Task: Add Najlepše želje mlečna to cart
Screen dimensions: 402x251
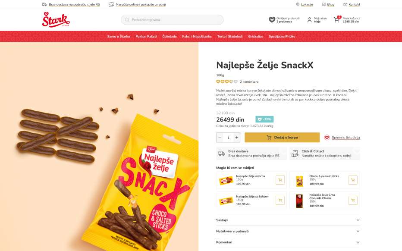Action: (x=280, y=180)
